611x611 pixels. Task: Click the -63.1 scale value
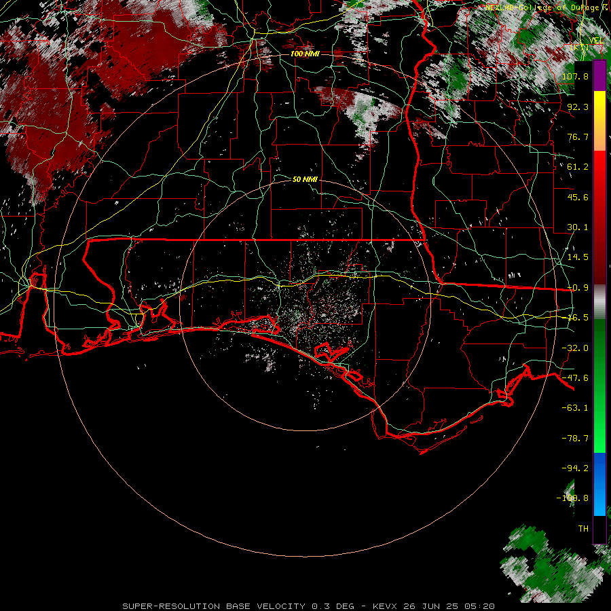[x=575, y=408]
